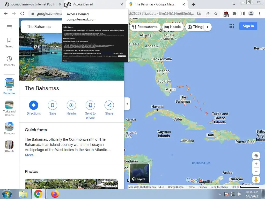
Task: Toggle the browser side panel
Action: tap(243, 13)
